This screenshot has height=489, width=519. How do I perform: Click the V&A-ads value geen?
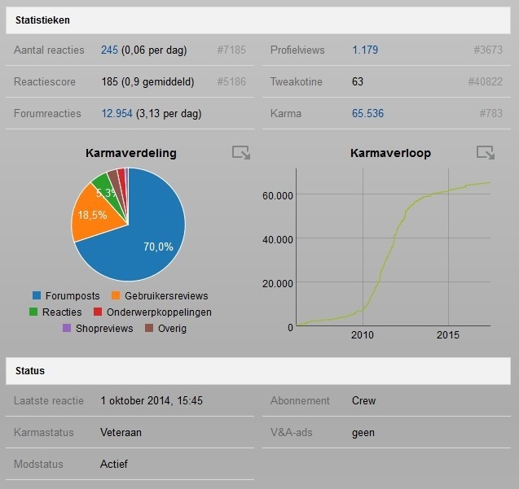[363, 433]
